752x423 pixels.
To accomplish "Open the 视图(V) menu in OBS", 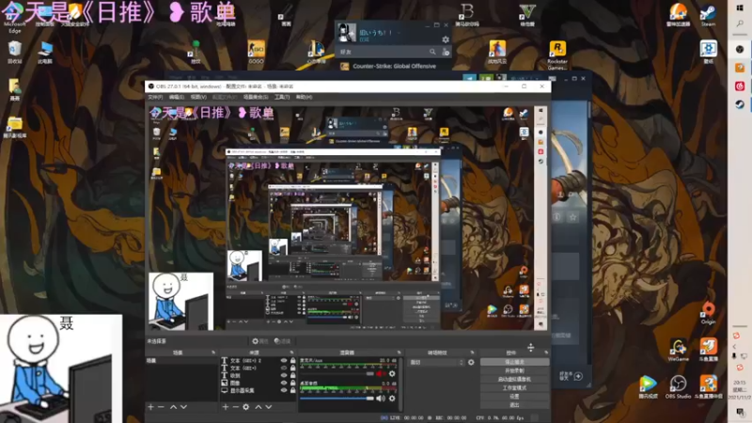I will [198, 97].
